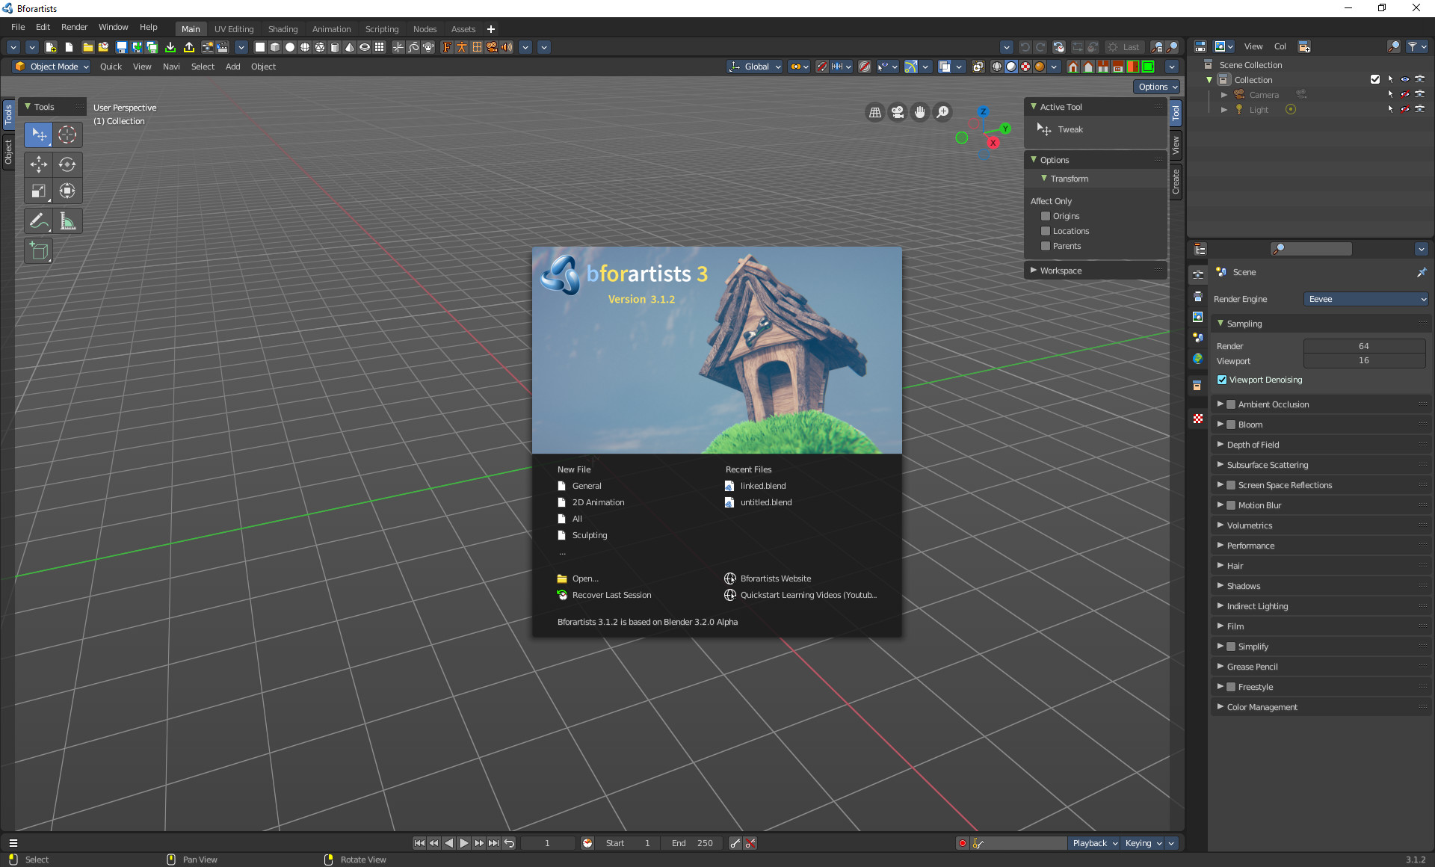
Task: Switch to the Shading workspace tab
Action: click(x=283, y=29)
